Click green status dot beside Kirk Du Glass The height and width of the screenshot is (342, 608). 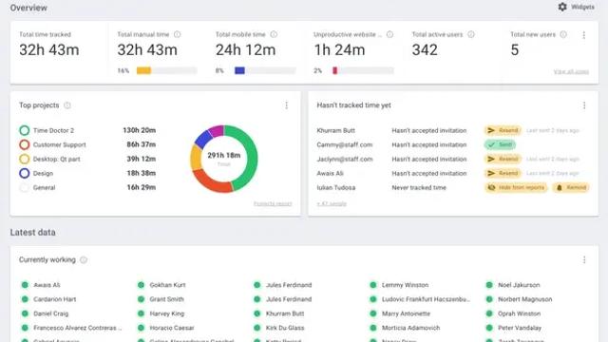pyautogui.click(x=256, y=328)
